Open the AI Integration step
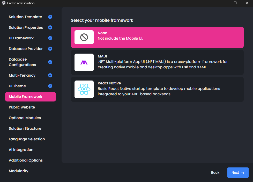253x182 pixels. [x=21, y=150]
